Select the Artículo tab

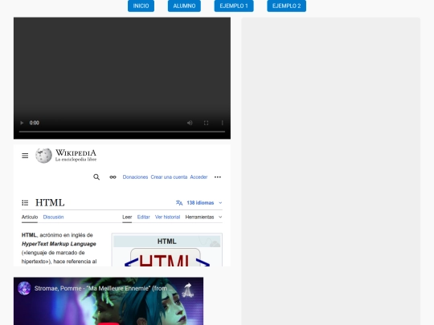(x=30, y=217)
